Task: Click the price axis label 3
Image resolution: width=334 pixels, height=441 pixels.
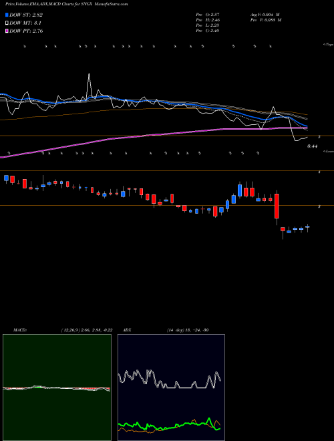Action: pos(319,206)
